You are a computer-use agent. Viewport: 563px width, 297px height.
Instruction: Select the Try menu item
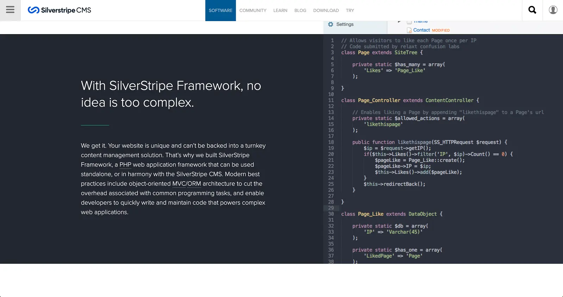pos(350,11)
